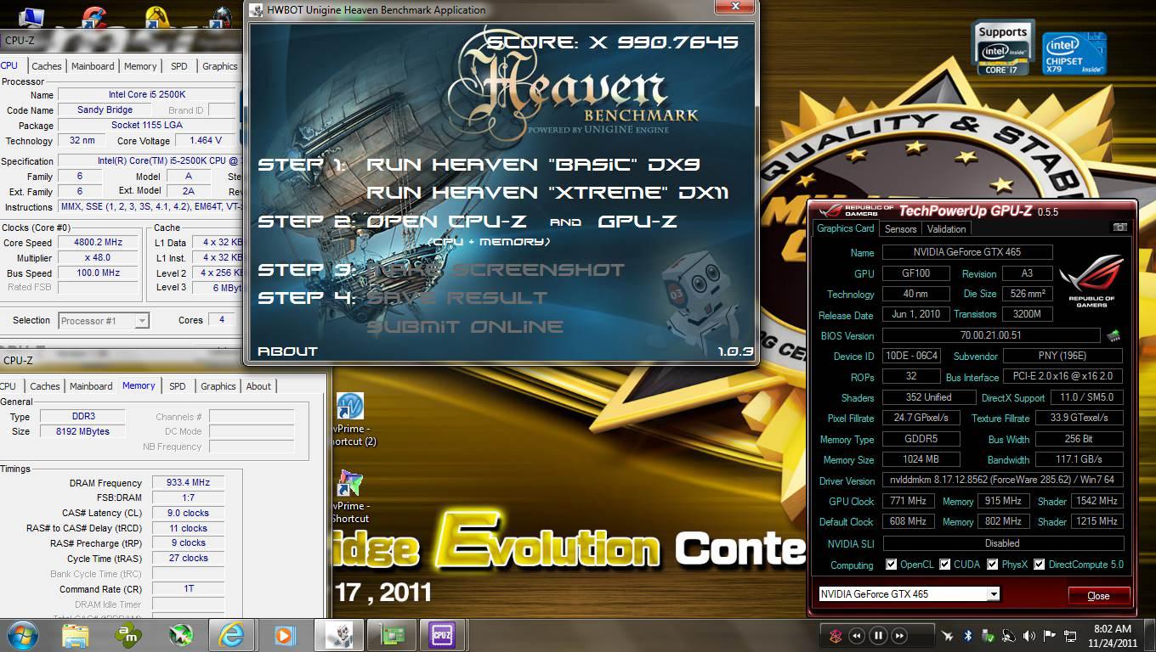1156x652 pixels.
Task: Open Caches tab in upper CPU-Z window
Action: tap(47, 66)
